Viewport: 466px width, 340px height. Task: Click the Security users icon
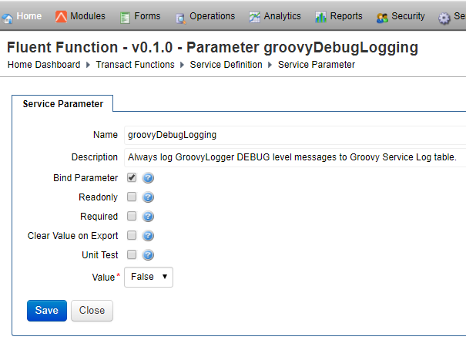click(x=382, y=17)
